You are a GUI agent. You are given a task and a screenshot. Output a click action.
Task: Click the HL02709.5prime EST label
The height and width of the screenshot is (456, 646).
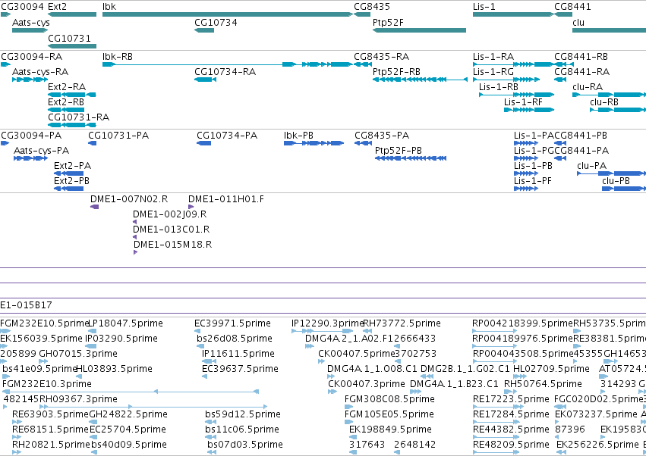point(551,369)
